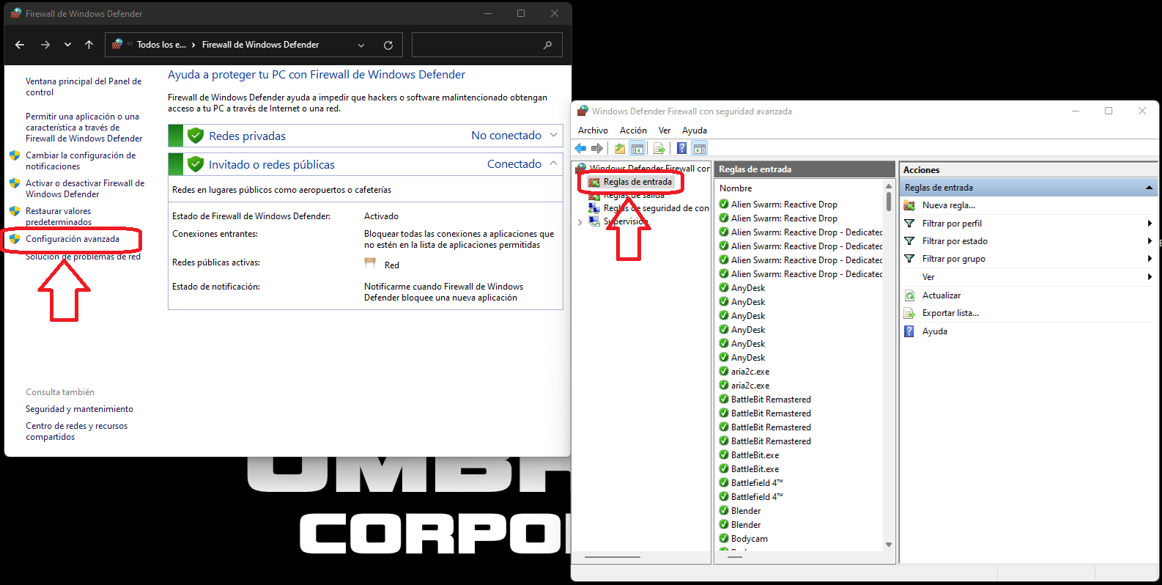Open the address bar history dropdown chevron
Screen dimensions: 1162x585
361,45
